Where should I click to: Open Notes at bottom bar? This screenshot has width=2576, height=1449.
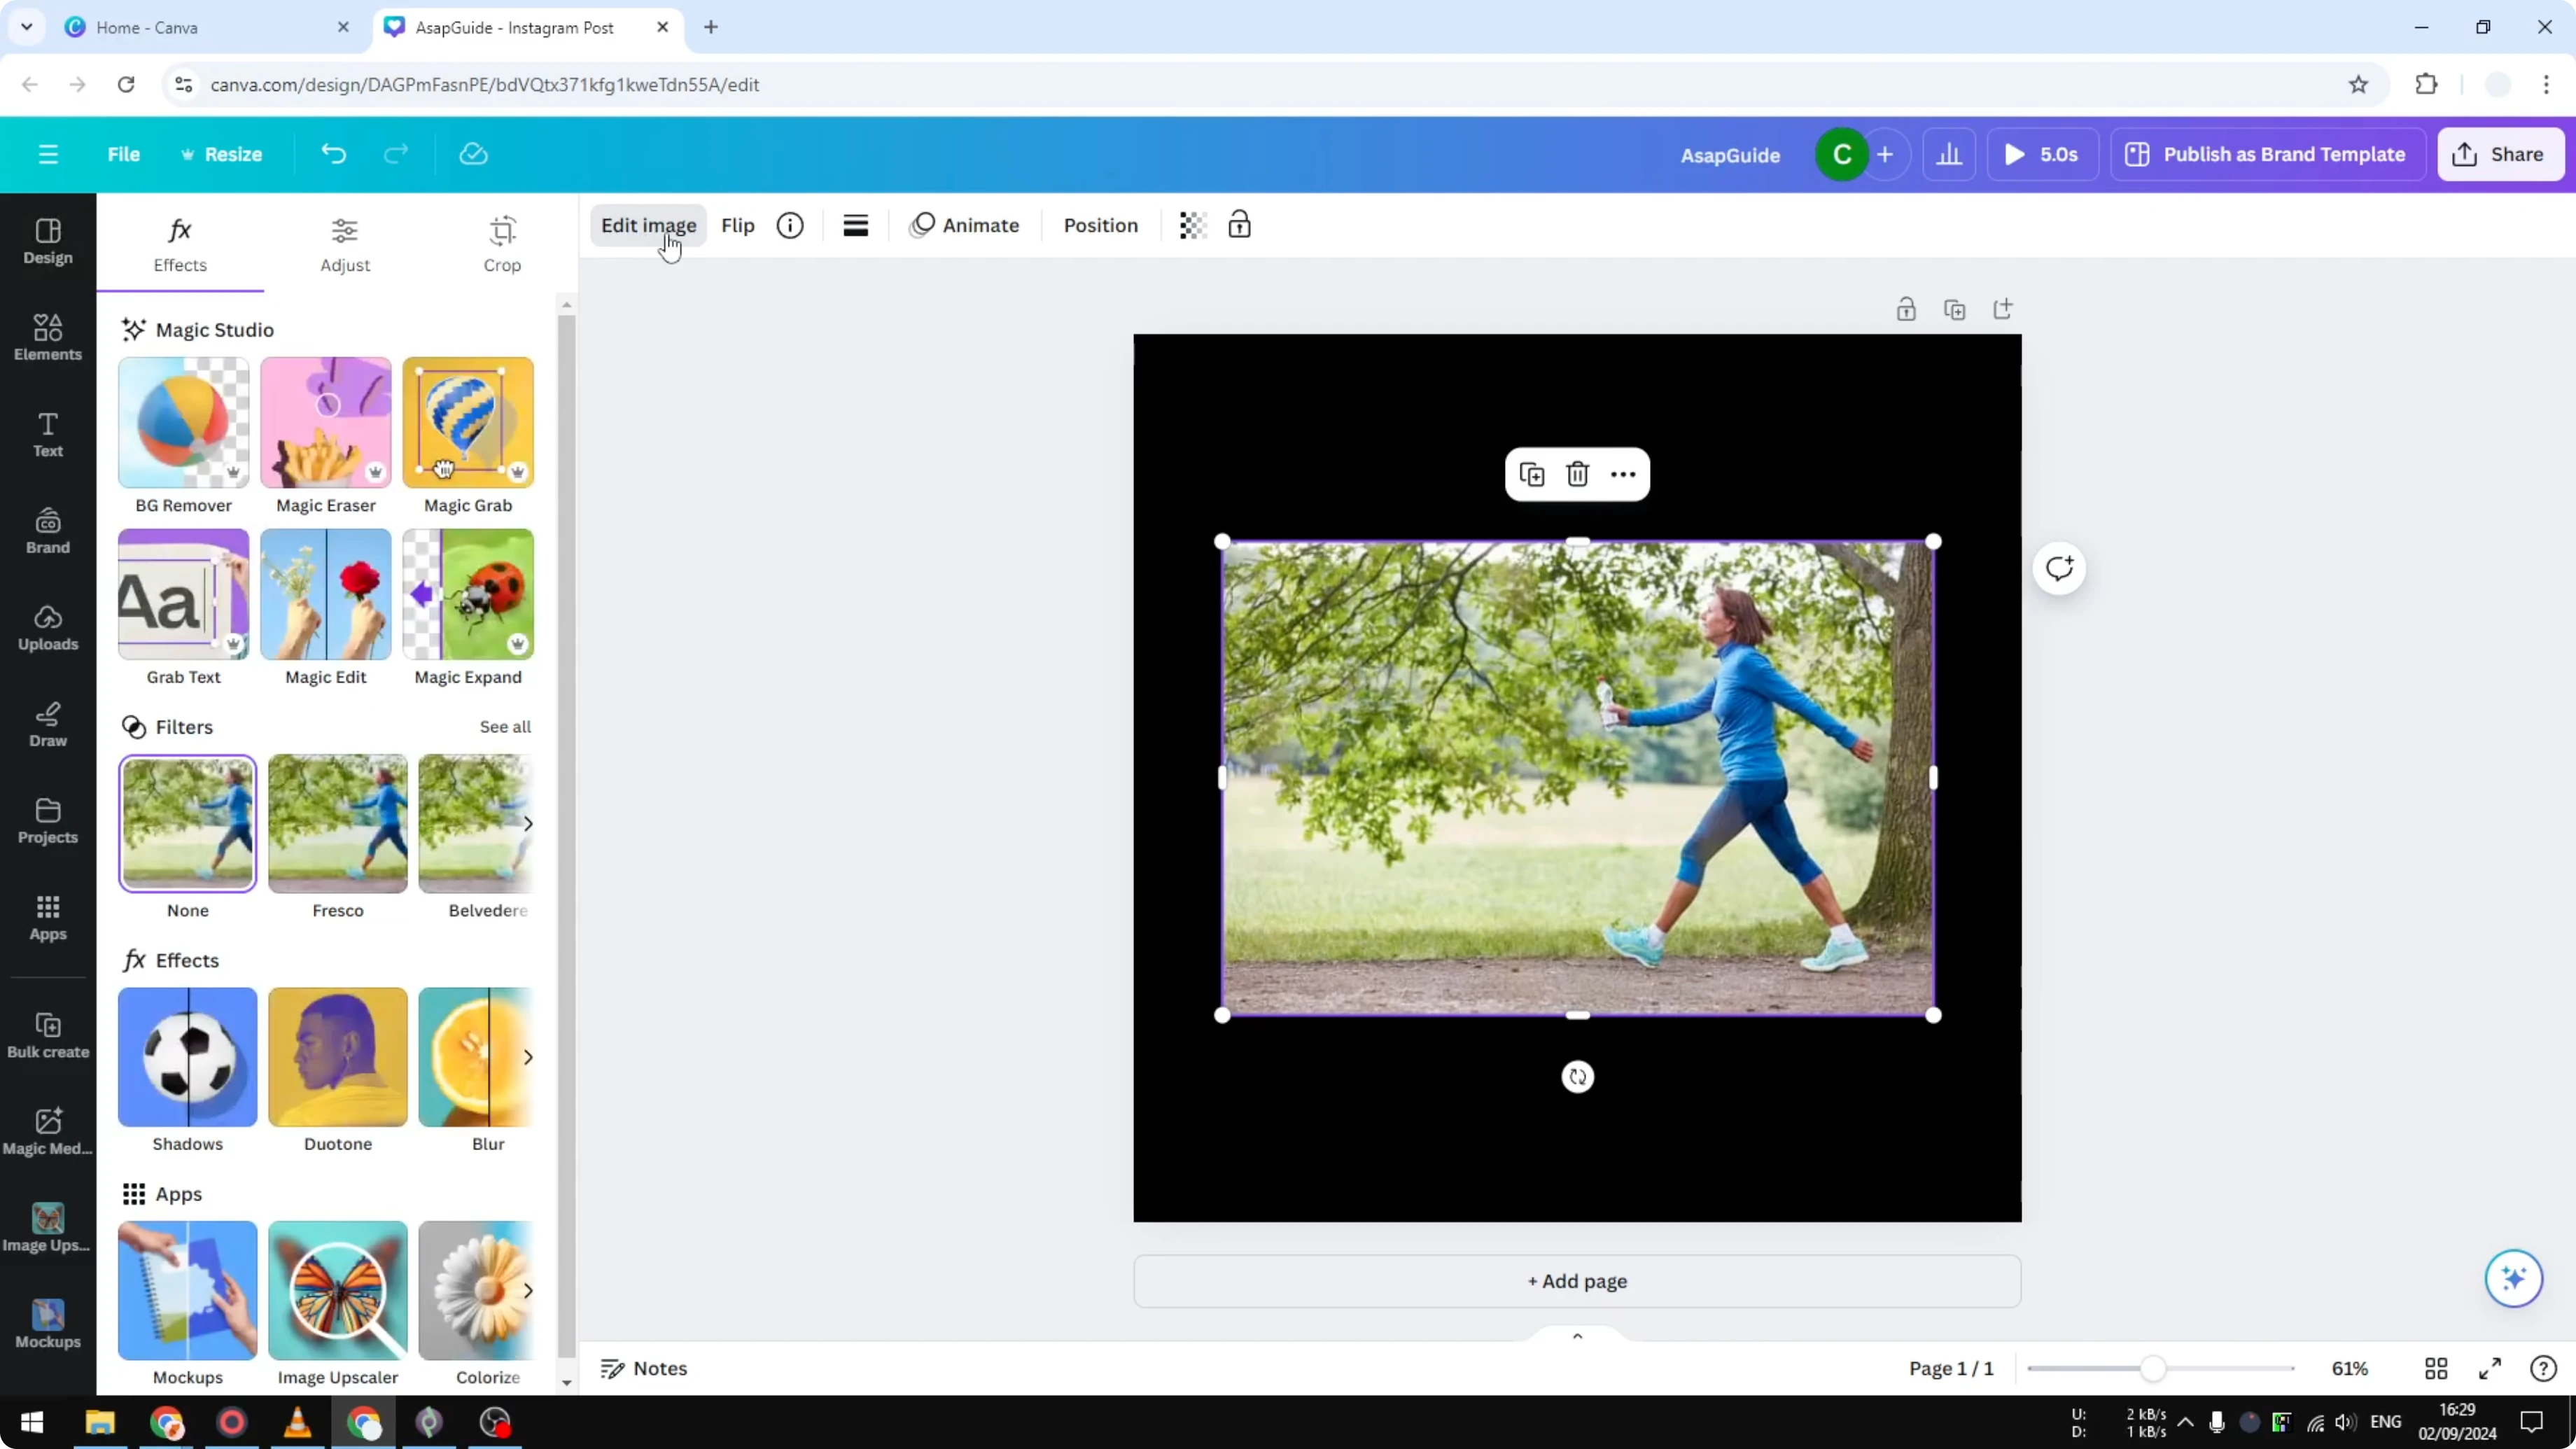[x=644, y=1368]
